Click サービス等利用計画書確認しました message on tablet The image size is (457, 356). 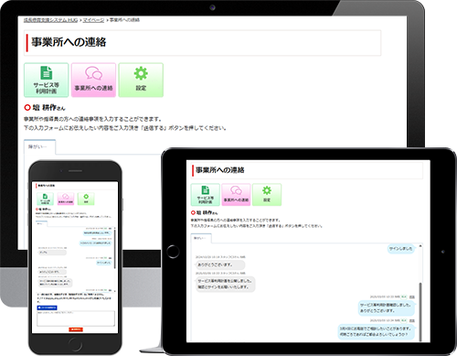[386, 307]
